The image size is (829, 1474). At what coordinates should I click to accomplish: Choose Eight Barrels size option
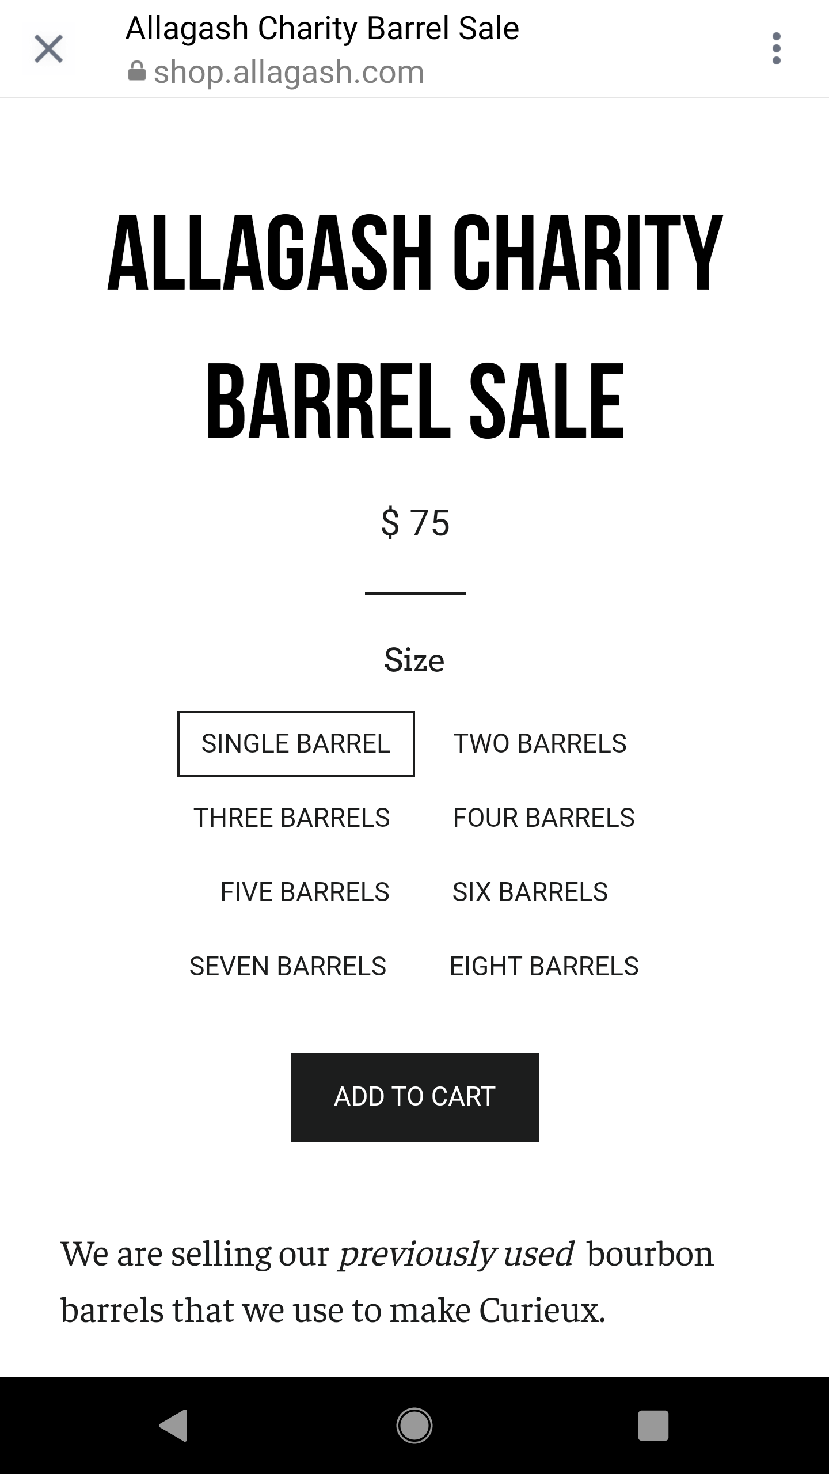point(544,967)
